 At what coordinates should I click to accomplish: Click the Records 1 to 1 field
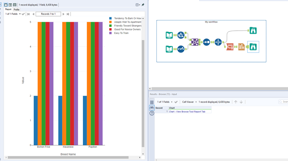click(48, 14)
